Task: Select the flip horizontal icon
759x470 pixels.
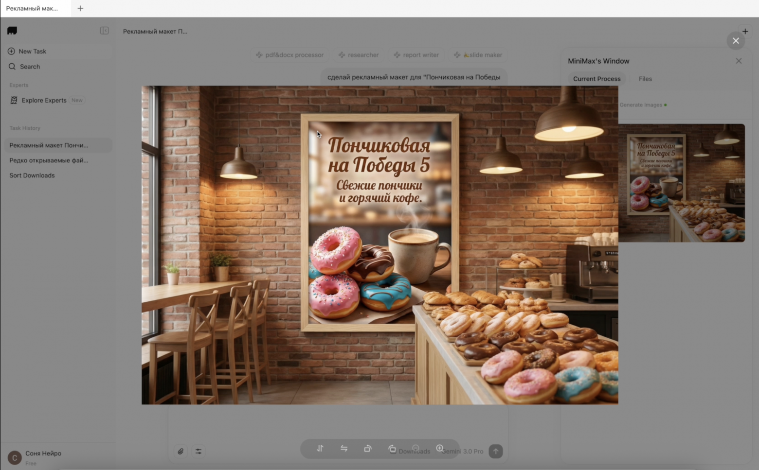Action: [x=344, y=449]
